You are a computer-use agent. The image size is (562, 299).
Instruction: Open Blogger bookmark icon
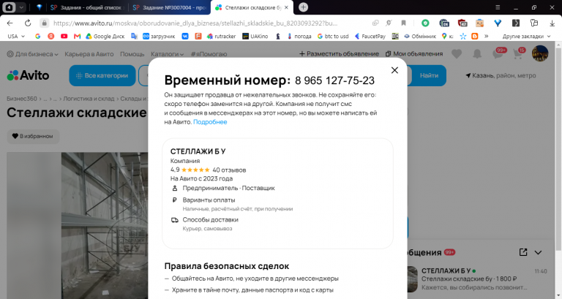click(475, 36)
